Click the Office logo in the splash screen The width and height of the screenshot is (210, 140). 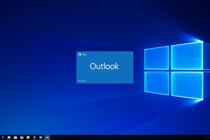82,54
